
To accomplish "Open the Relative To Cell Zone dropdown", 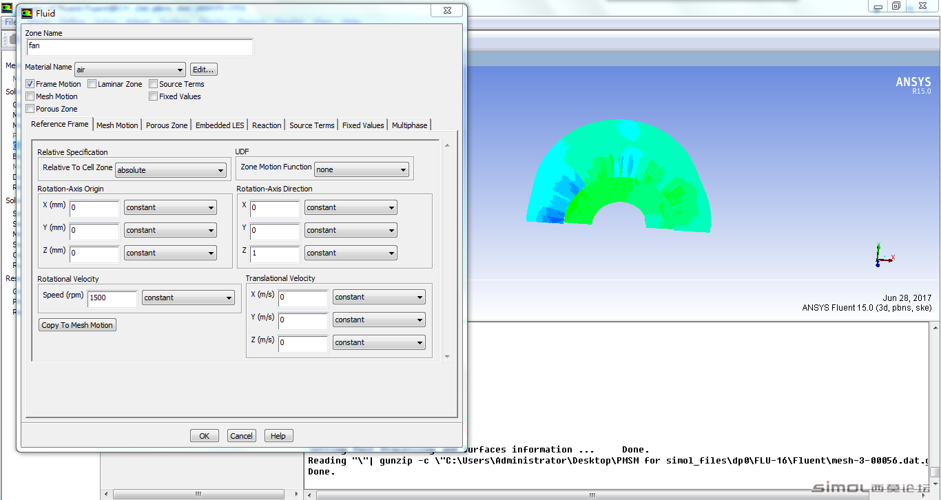I will click(171, 170).
